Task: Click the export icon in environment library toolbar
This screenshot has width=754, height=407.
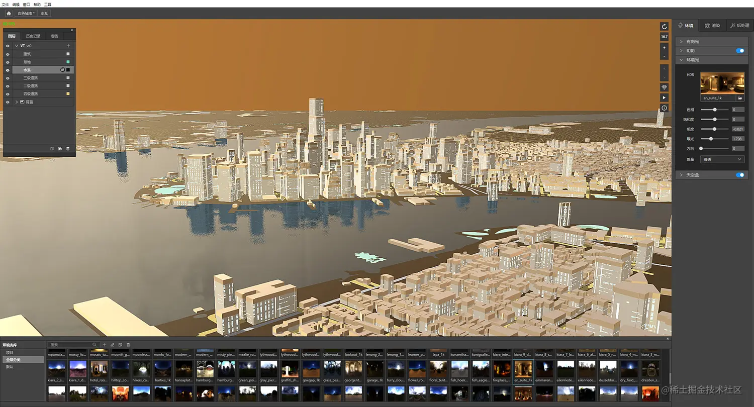Action: point(120,345)
